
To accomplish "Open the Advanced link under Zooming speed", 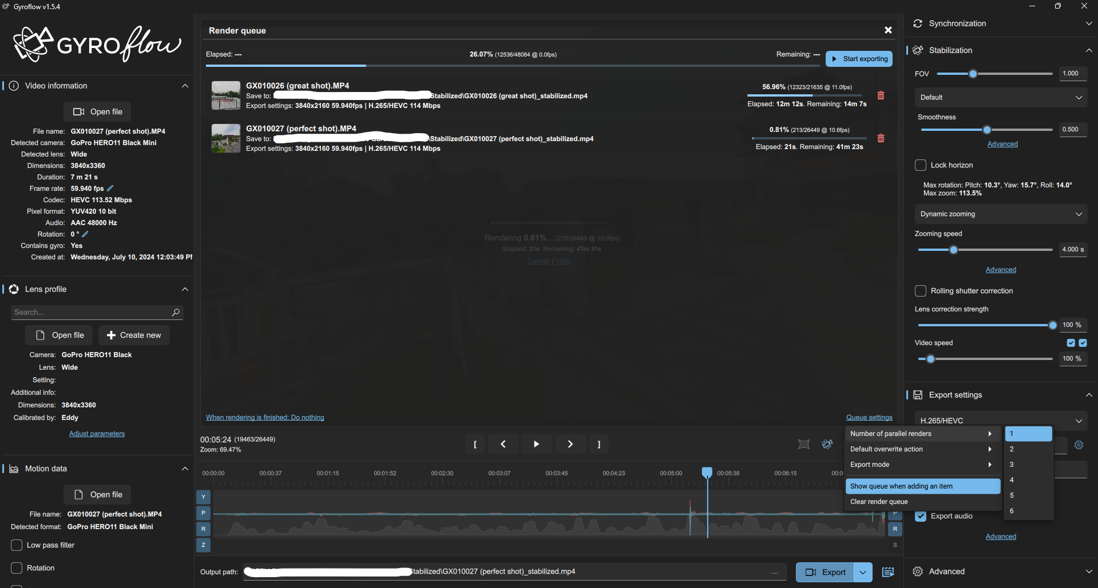I will click(1000, 269).
